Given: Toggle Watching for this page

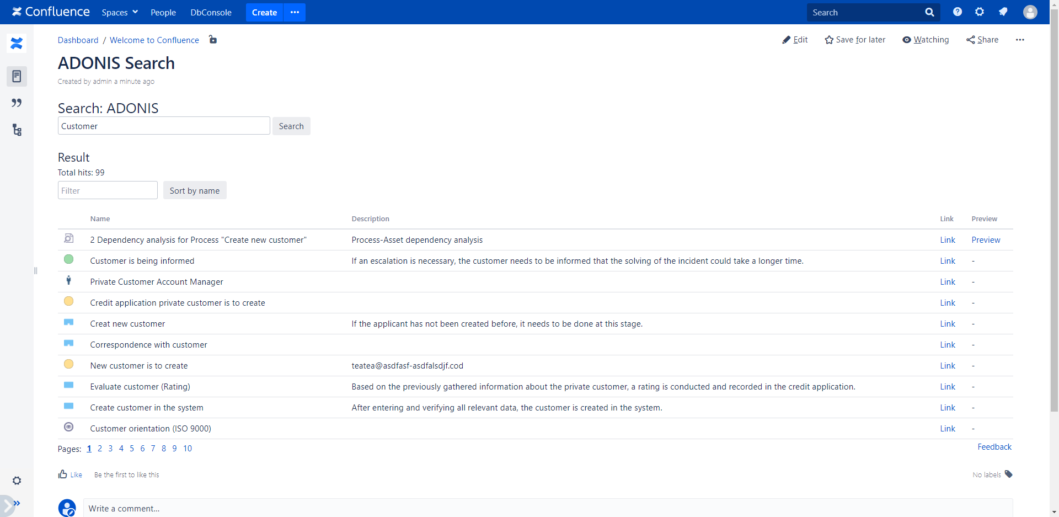Looking at the screenshot, I should click(x=926, y=40).
